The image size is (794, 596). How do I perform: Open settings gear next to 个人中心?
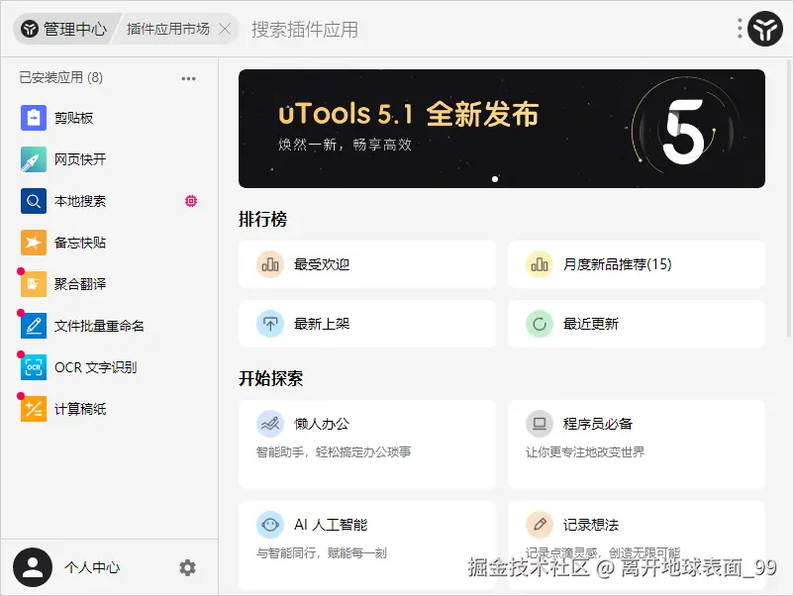click(187, 567)
